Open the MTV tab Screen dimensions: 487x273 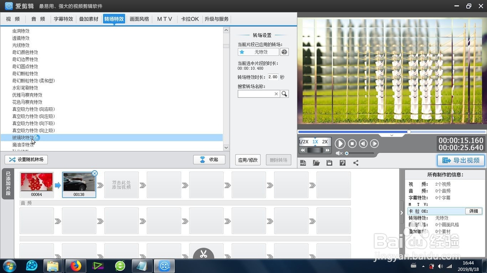[165, 19]
